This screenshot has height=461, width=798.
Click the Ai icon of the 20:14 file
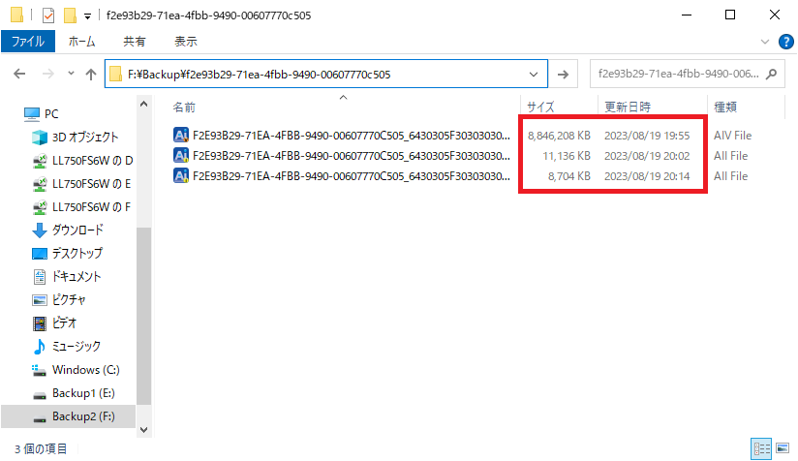coord(181,175)
